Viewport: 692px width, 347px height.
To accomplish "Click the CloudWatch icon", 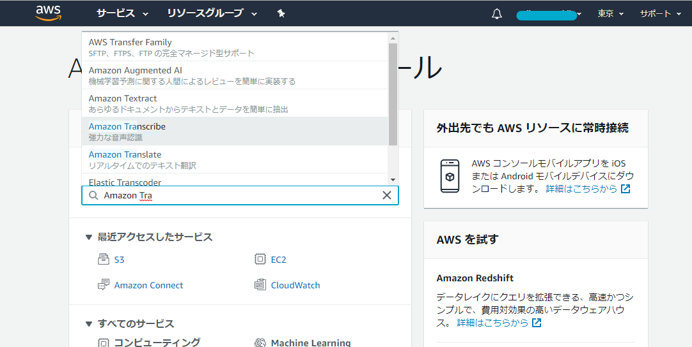I will pyautogui.click(x=260, y=284).
